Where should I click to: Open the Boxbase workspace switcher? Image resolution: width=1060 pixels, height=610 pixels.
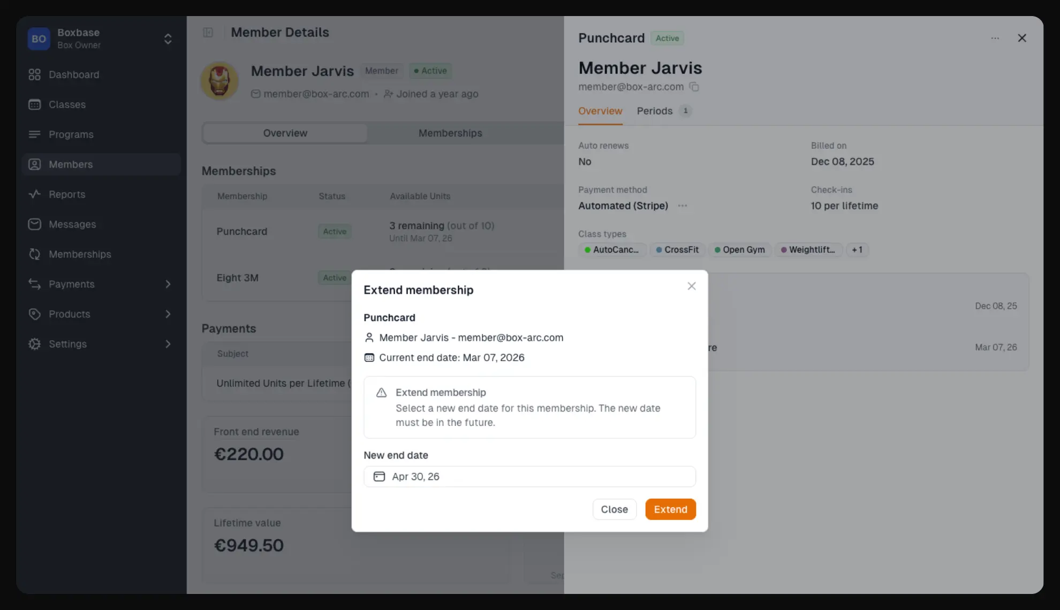(168, 39)
